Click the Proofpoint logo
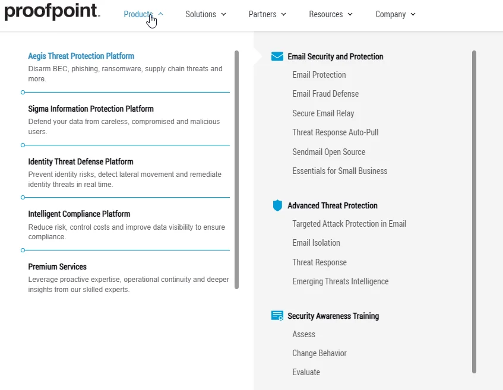 click(x=52, y=12)
